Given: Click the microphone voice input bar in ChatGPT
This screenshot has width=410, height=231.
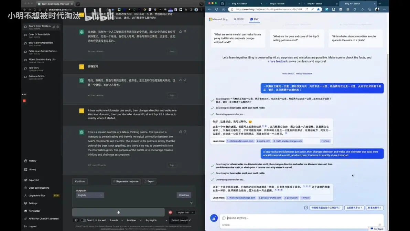Looking at the screenshot, I should pos(118,212).
